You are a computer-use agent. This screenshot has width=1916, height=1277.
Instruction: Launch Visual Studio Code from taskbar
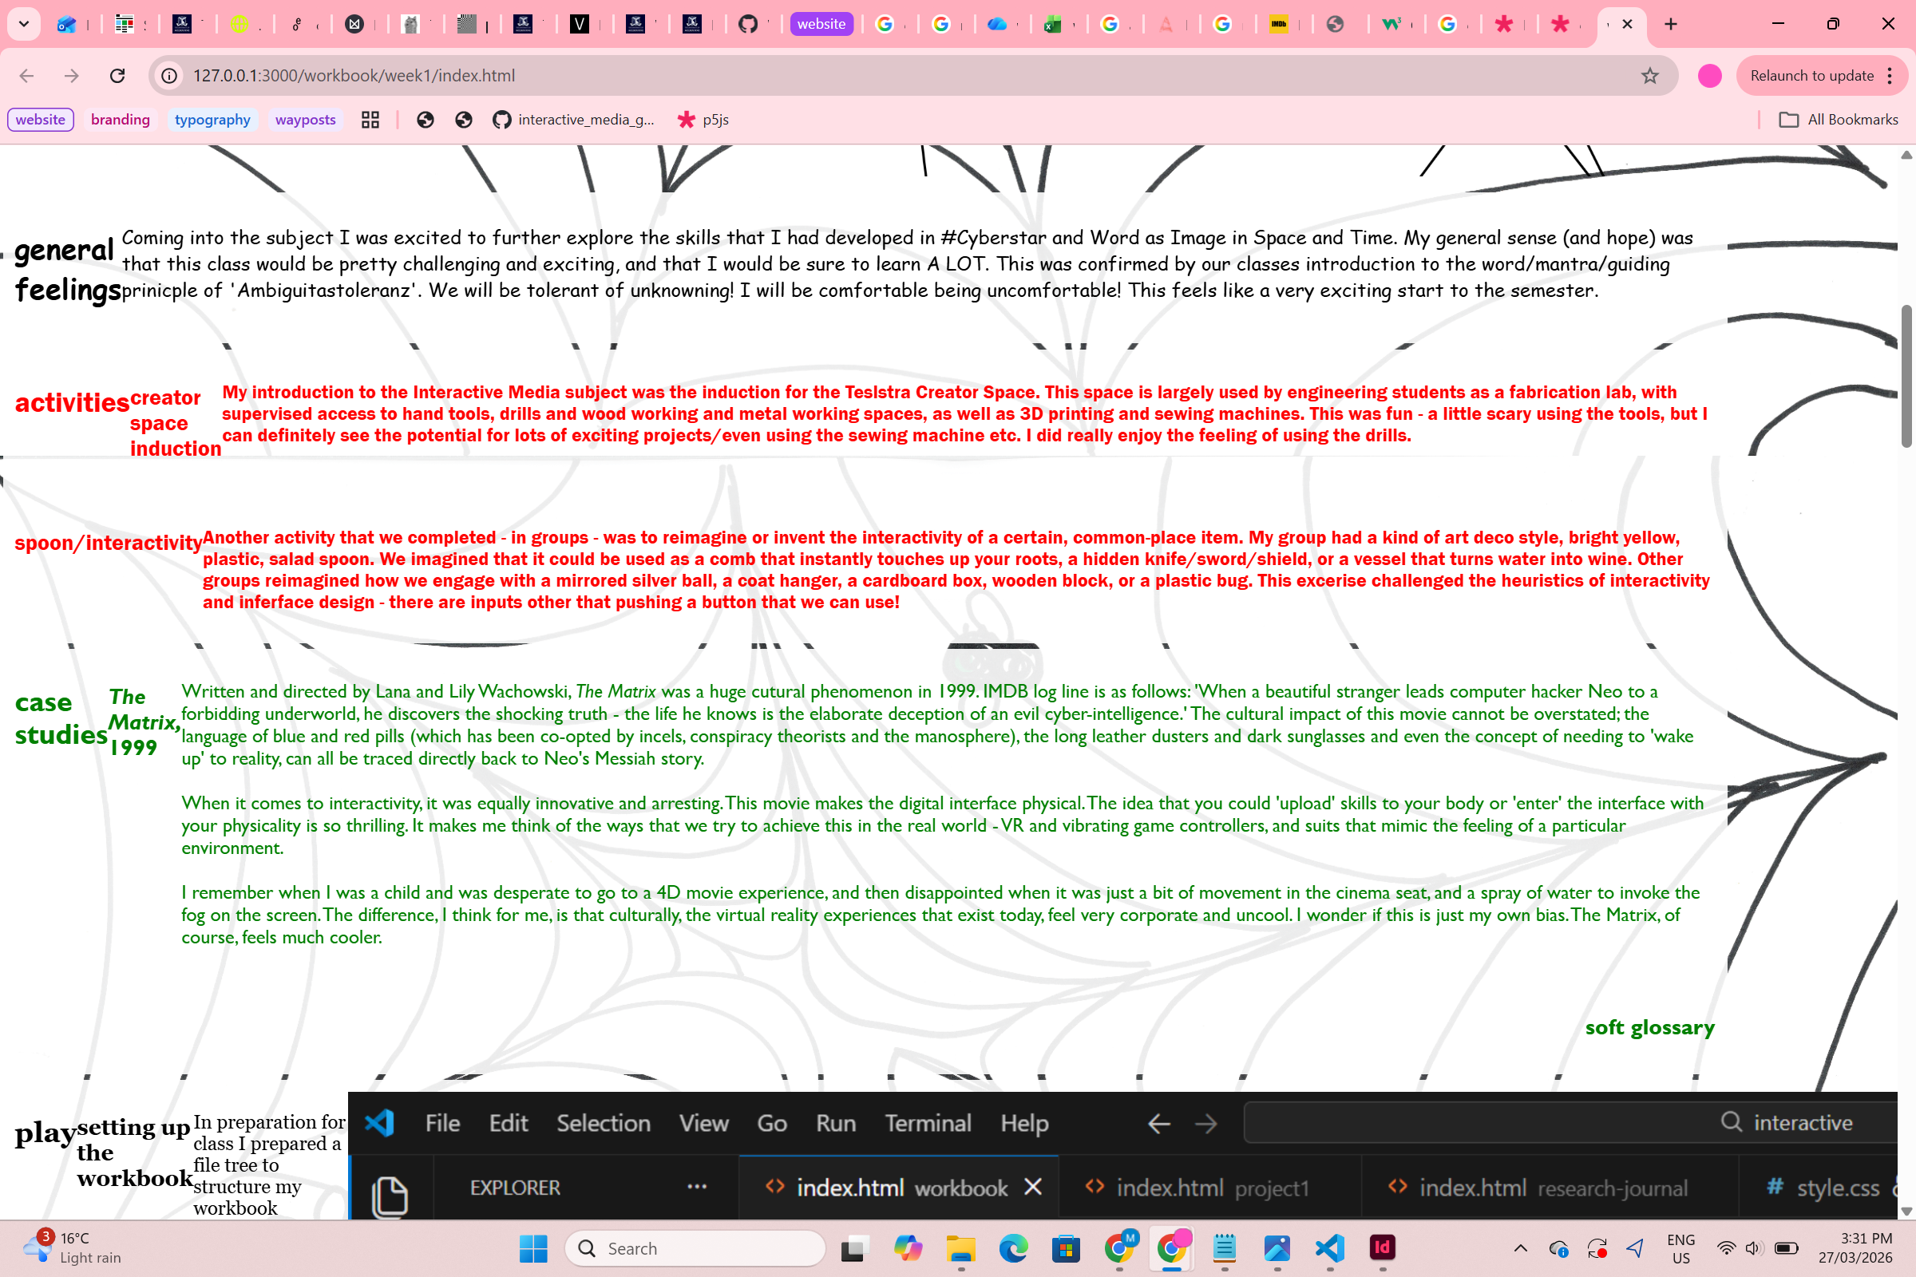click(1329, 1247)
